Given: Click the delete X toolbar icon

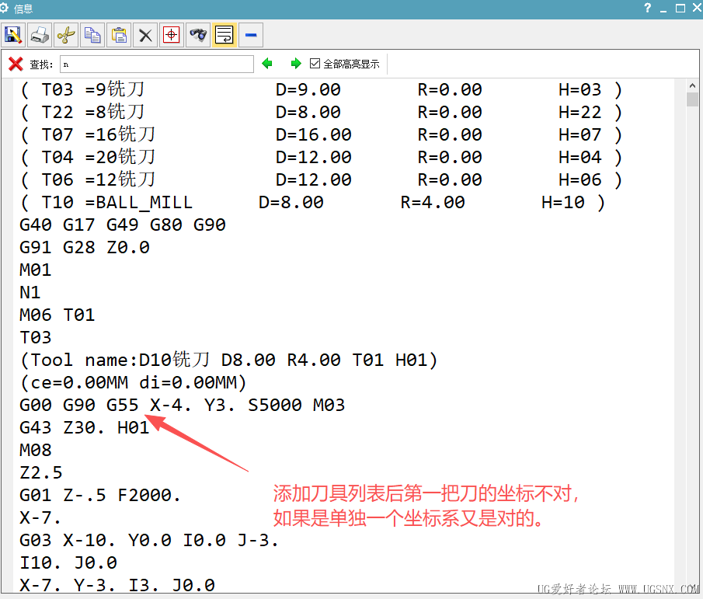Looking at the screenshot, I should pos(145,35).
